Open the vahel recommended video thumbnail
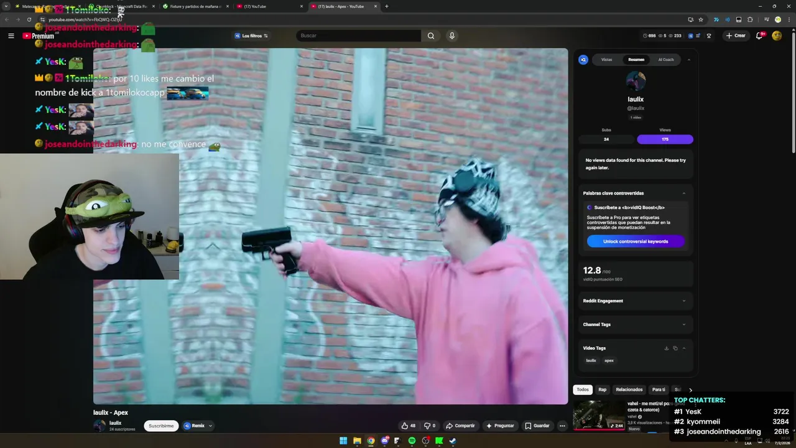The image size is (796, 448). [x=599, y=414]
